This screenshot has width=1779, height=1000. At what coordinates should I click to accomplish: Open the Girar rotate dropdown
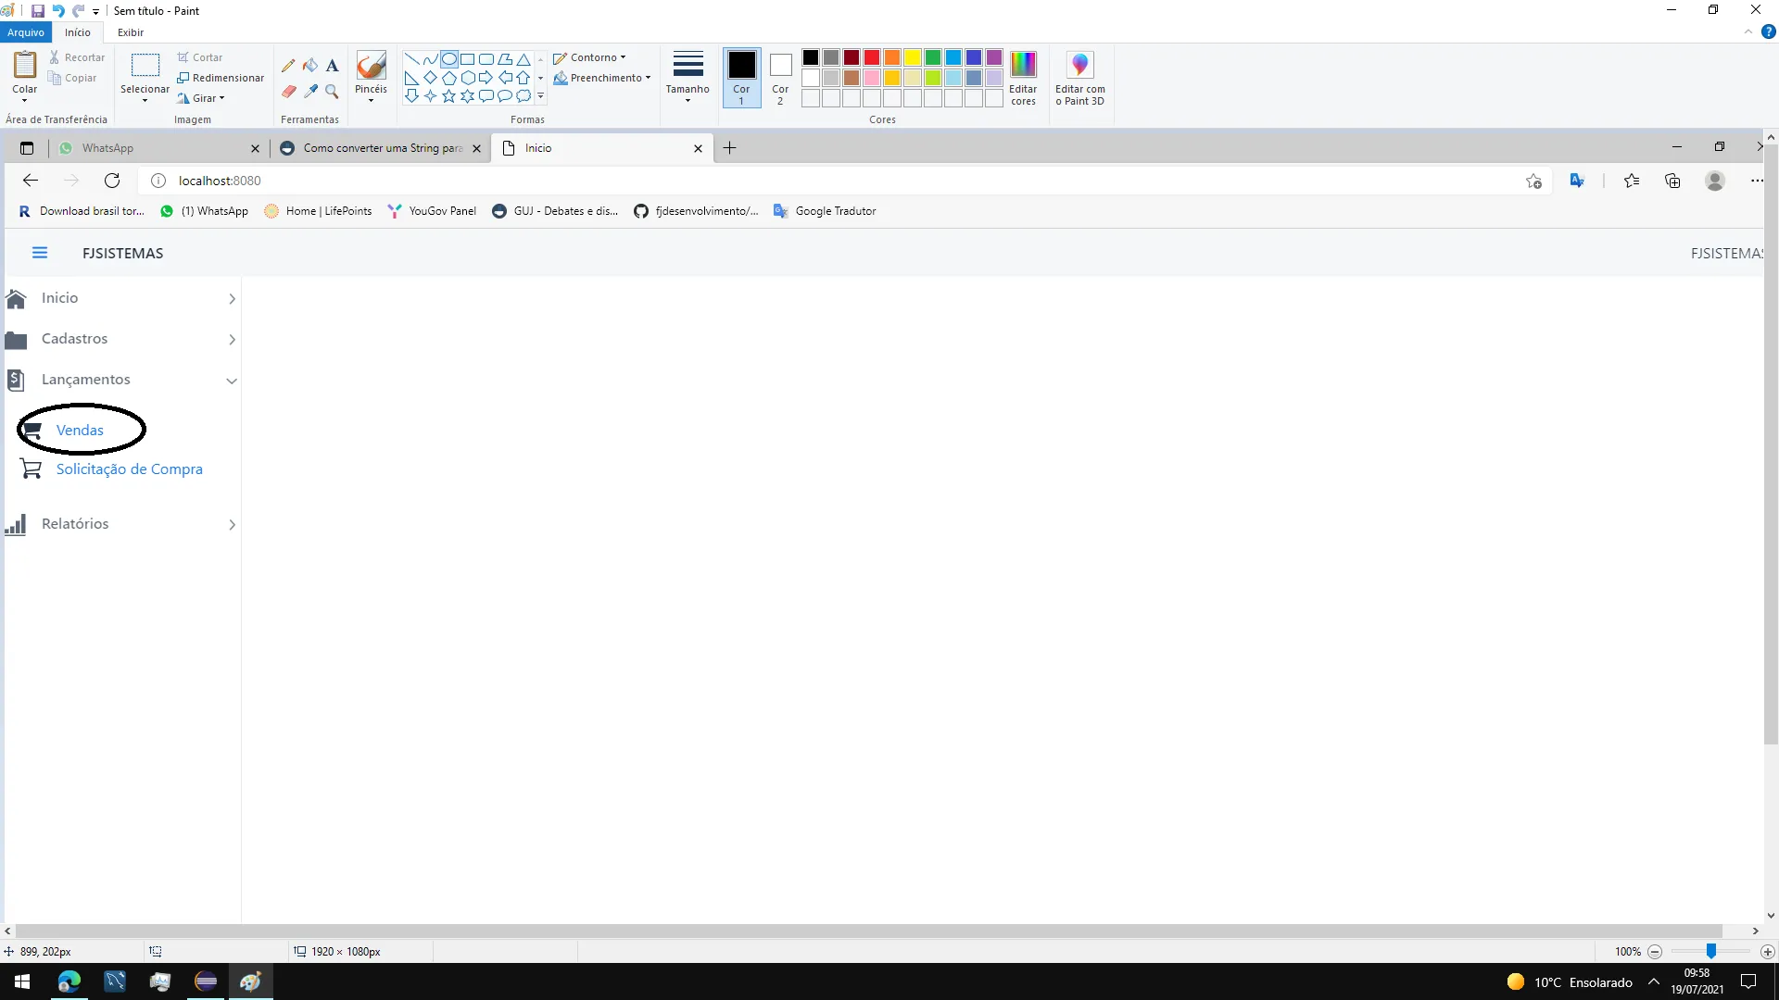click(202, 98)
